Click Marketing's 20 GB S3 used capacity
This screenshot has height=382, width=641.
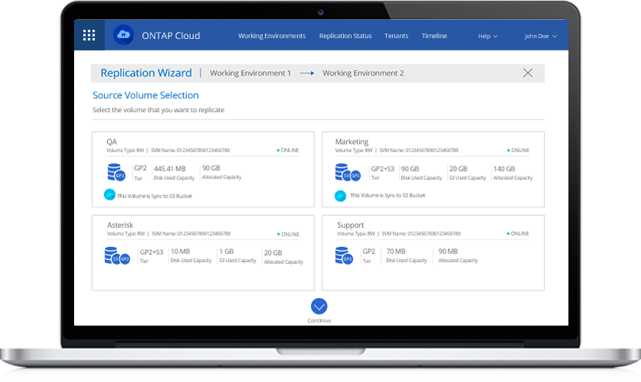(x=458, y=169)
